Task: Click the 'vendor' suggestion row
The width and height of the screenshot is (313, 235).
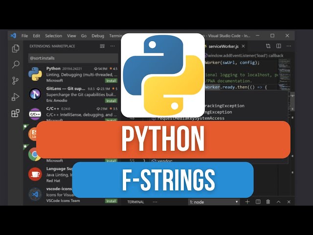Action: 162,161
